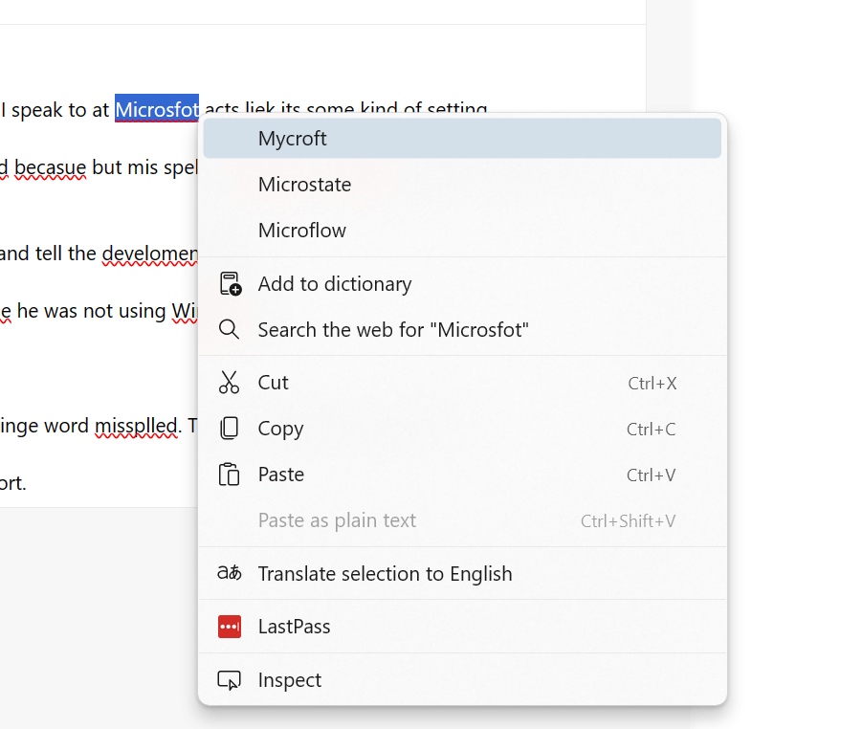Click the red LastPass icon
This screenshot has height=729, width=862.
pos(230,627)
